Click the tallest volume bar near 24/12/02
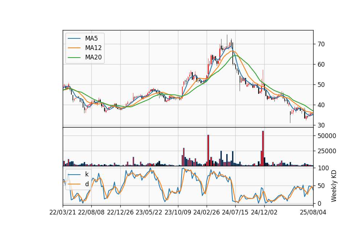The image size is (348, 250). pos(263,149)
